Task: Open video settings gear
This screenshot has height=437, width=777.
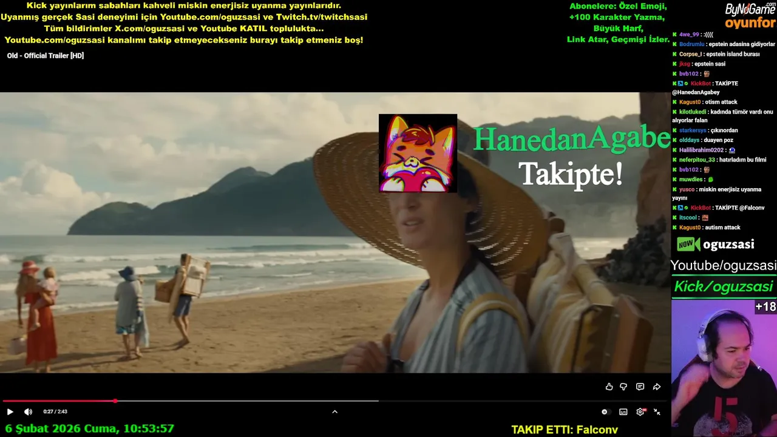Action: (x=640, y=412)
